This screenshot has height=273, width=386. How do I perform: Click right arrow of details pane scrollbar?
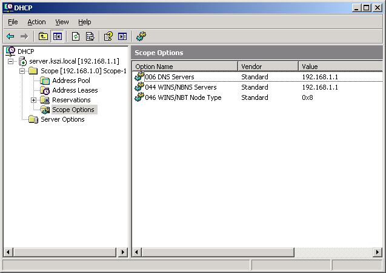tap(378, 252)
